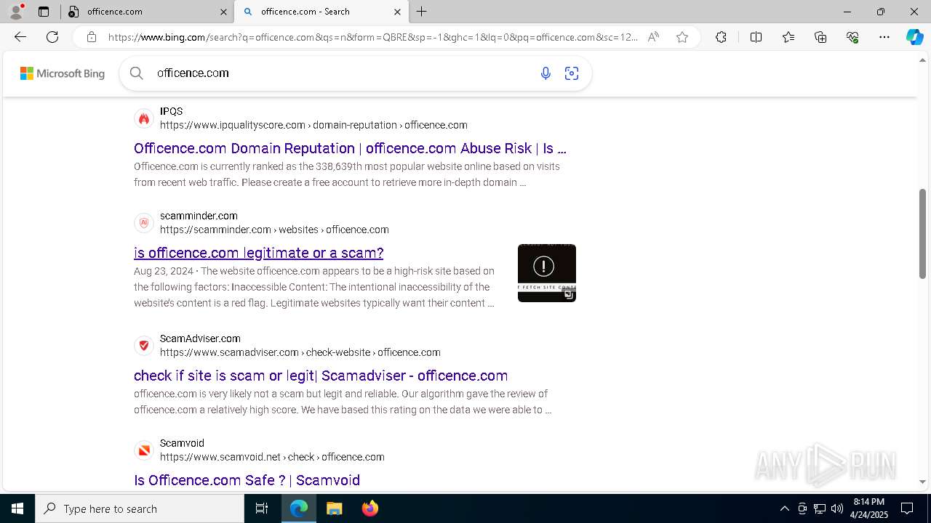The width and height of the screenshot is (931, 523).
Task: Click the taskbar search box
Action: (140, 508)
